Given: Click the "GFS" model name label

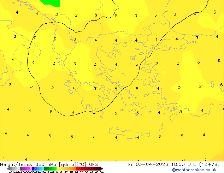Looking at the screenshot, I should tap(93, 165).
